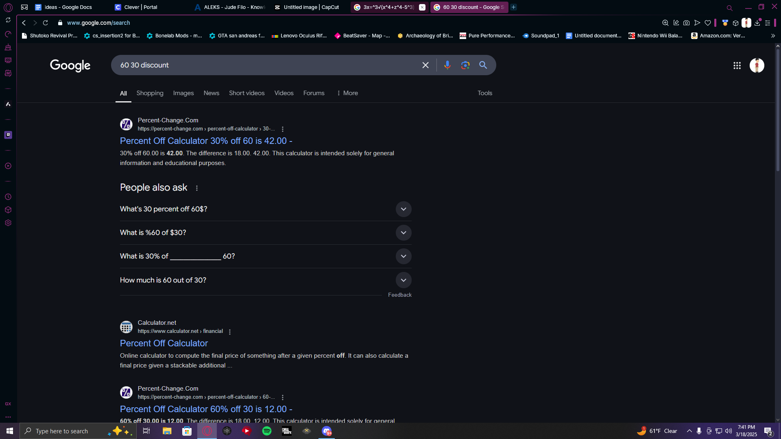Send page using the paper plane icon
This screenshot has width=781, height=439.
[697, 23]
